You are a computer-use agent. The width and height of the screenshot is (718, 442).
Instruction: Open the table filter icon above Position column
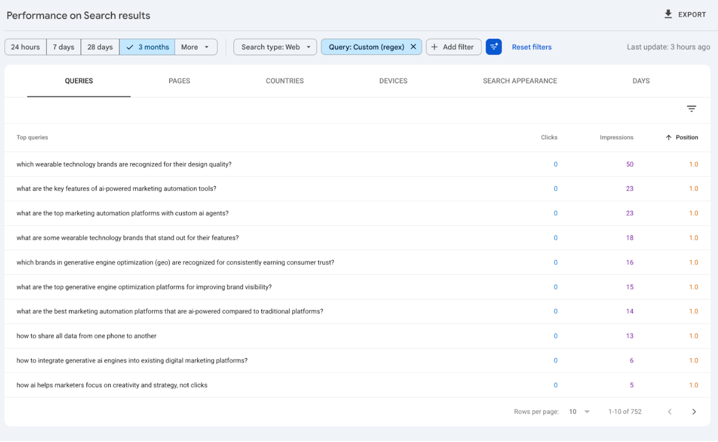pyautogui.click(x=691, y=108)
